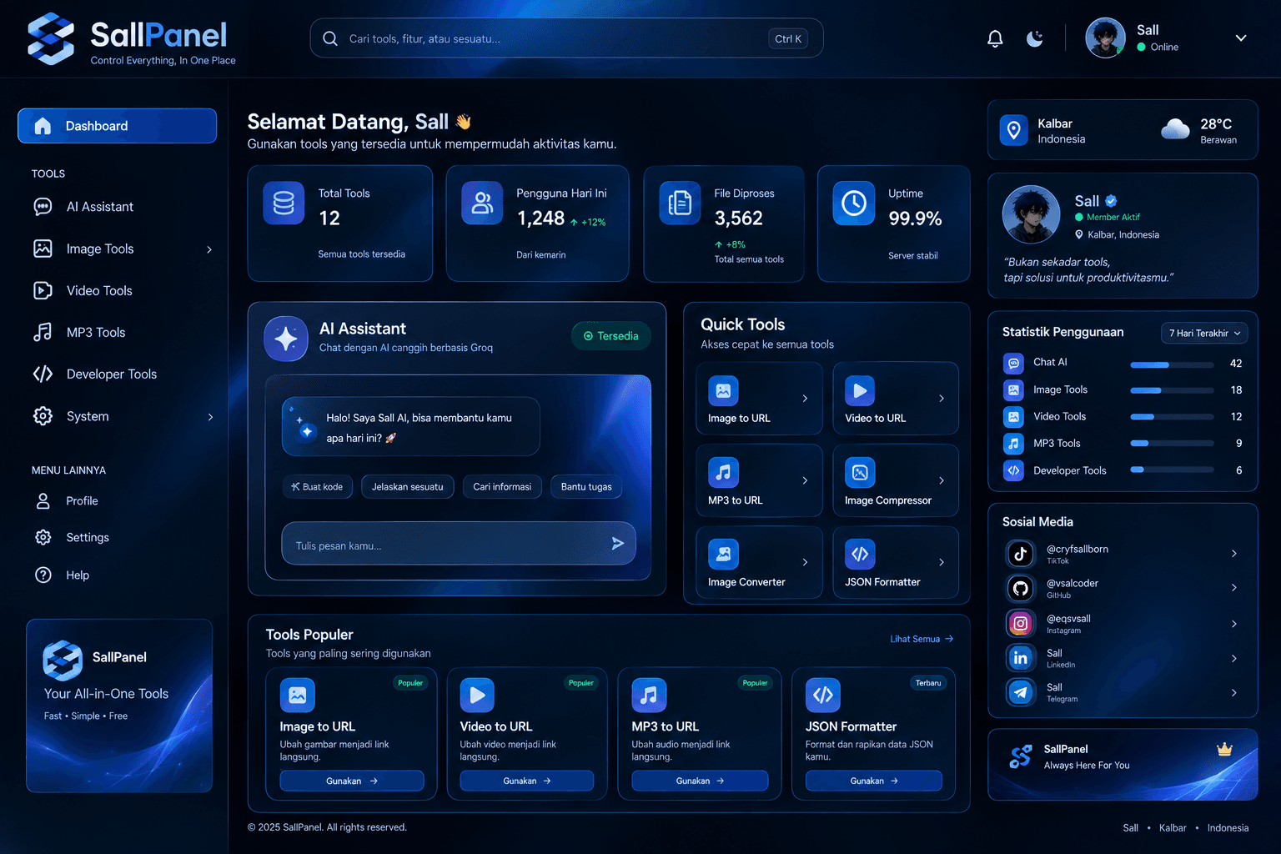
Task: Click the Chat AI usage bar
Action: [1172, 364]
